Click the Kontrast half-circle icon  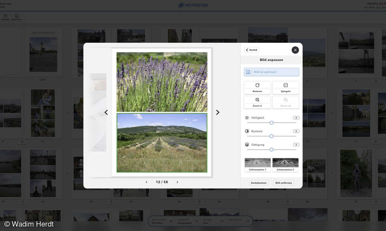tap(246, 131)
